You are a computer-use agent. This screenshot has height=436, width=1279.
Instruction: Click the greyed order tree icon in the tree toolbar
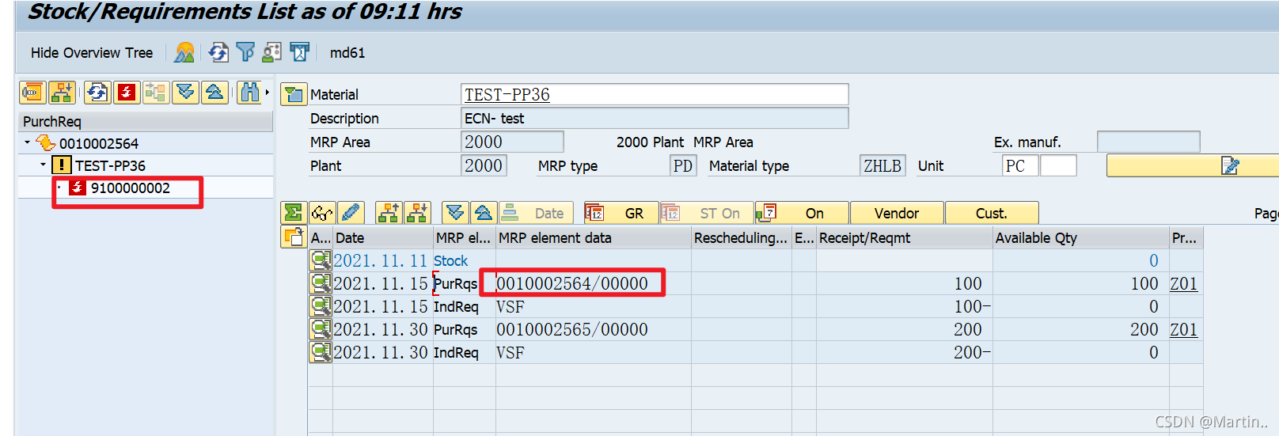(155, 93)
